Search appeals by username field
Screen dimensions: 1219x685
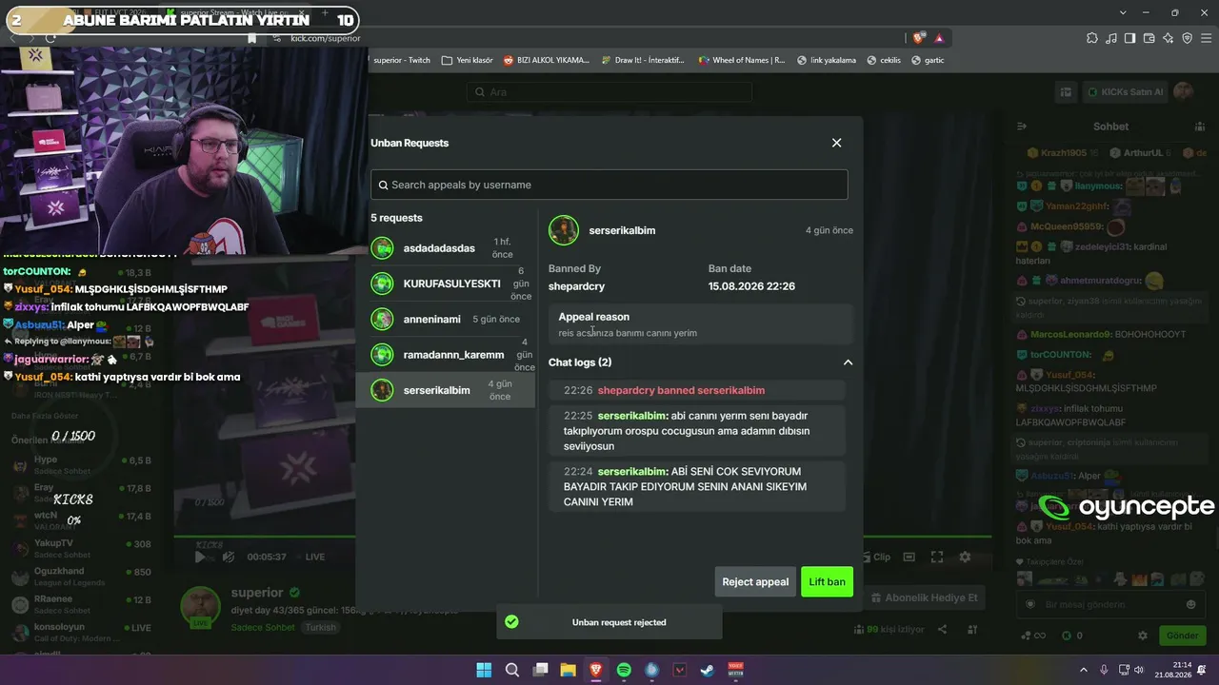(609, 185)
